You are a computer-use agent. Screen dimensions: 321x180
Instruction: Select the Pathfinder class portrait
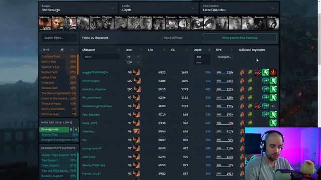[146, 23]
